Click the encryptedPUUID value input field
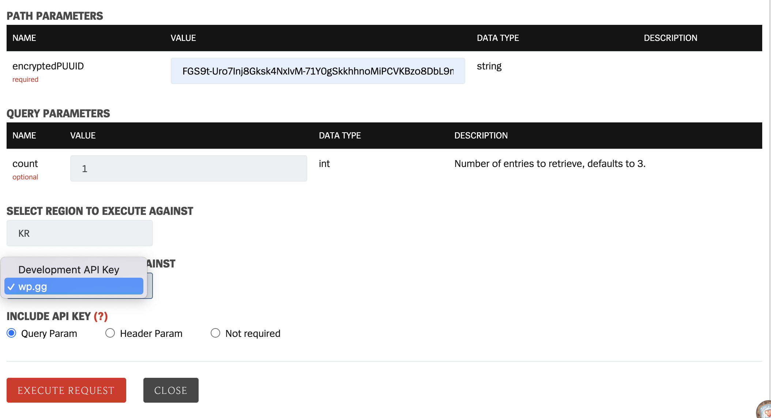Viewport: 771px width, 418px height. point(317,71)
